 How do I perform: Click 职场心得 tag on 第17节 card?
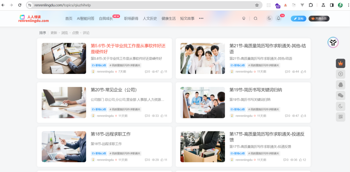point(238,154)
